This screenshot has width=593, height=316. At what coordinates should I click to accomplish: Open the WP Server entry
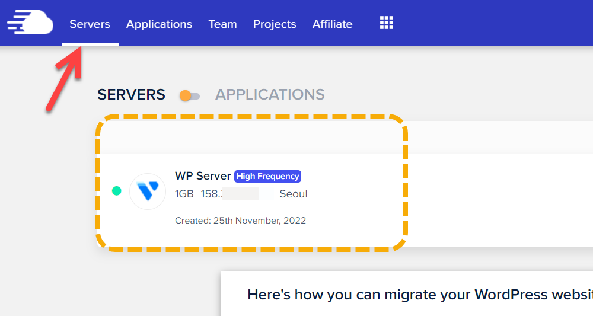pos(203,175)
